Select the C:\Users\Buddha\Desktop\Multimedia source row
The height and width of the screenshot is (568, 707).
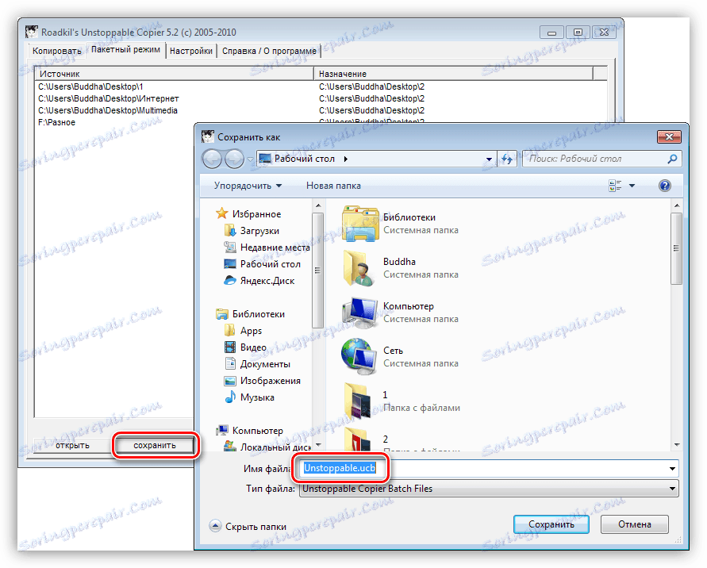(x=108, y=110)
